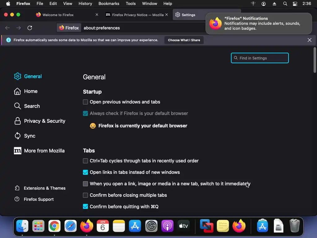The height and width of the screenshot is (238, 317).
Task: Open Trash in the dock
Action: point(295,226)
